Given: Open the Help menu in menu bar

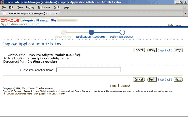Looking at the screenshot, I should pos(66,8).
